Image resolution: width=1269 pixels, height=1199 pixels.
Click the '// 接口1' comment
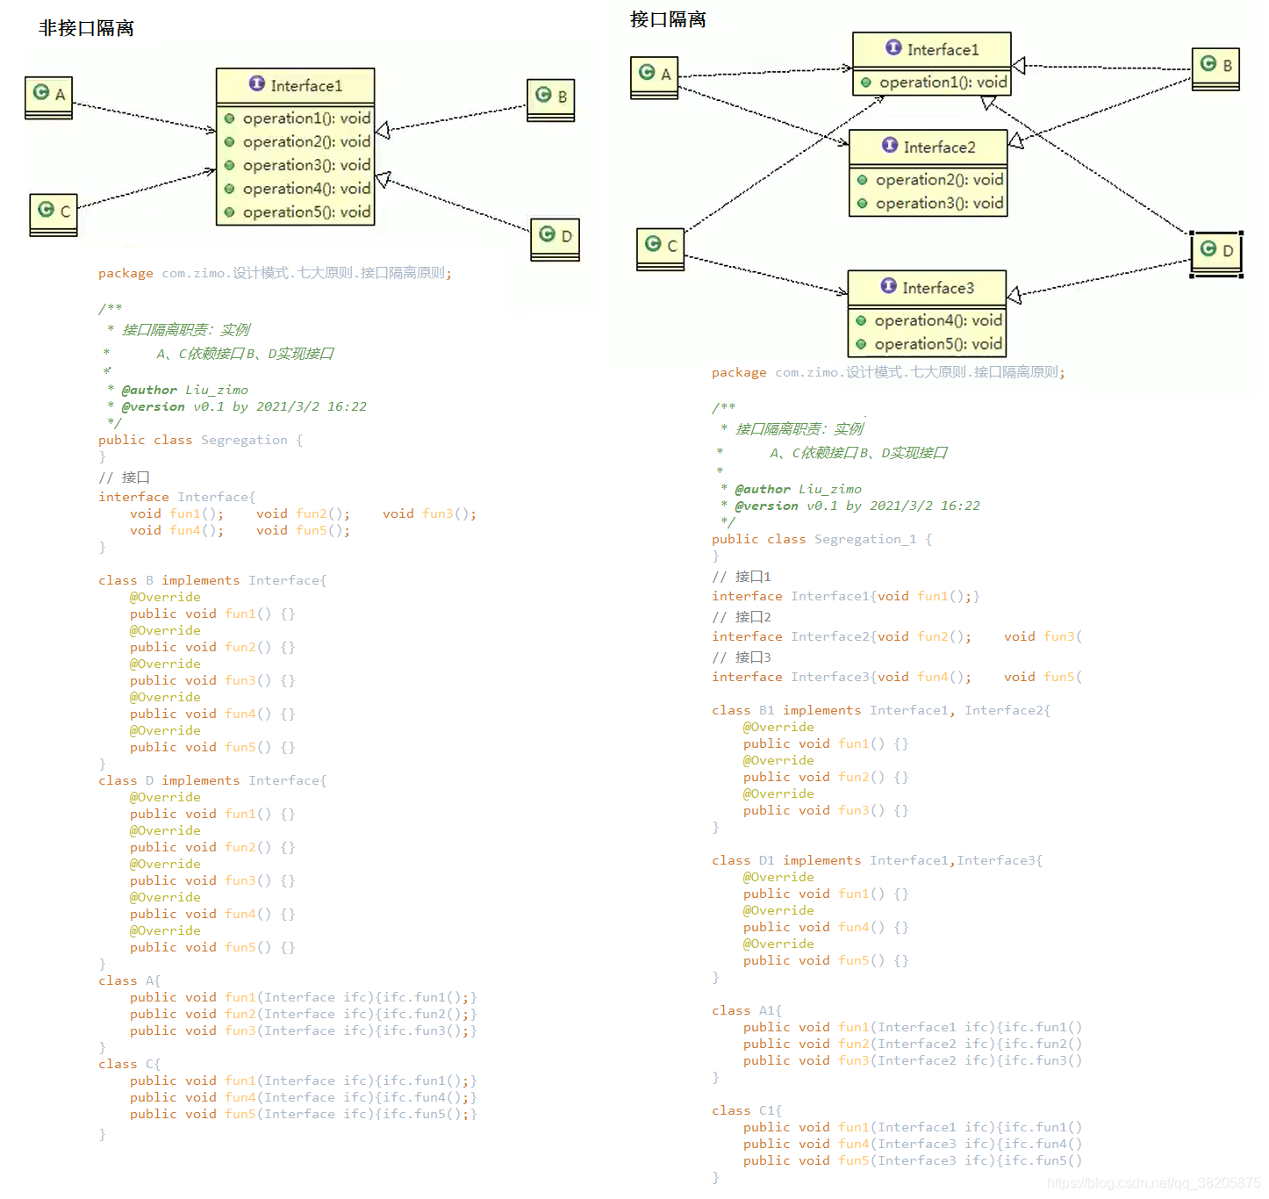pos(742,577)
